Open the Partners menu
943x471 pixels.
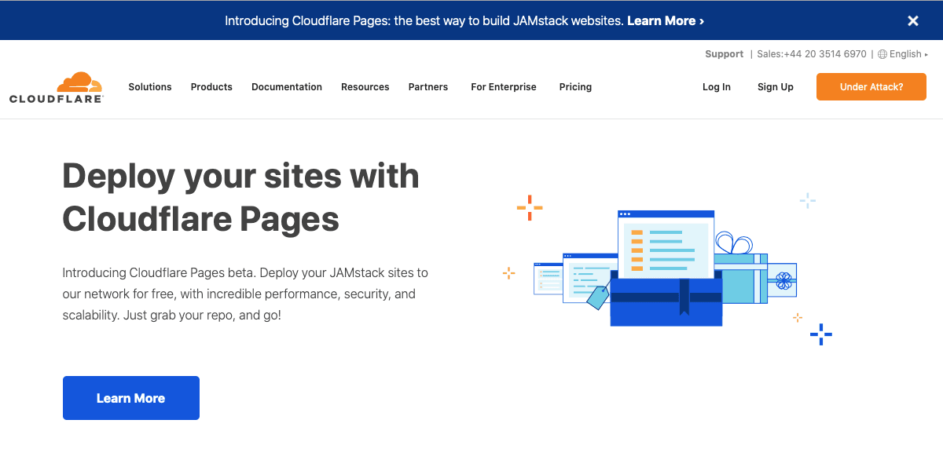click(428, 87)
